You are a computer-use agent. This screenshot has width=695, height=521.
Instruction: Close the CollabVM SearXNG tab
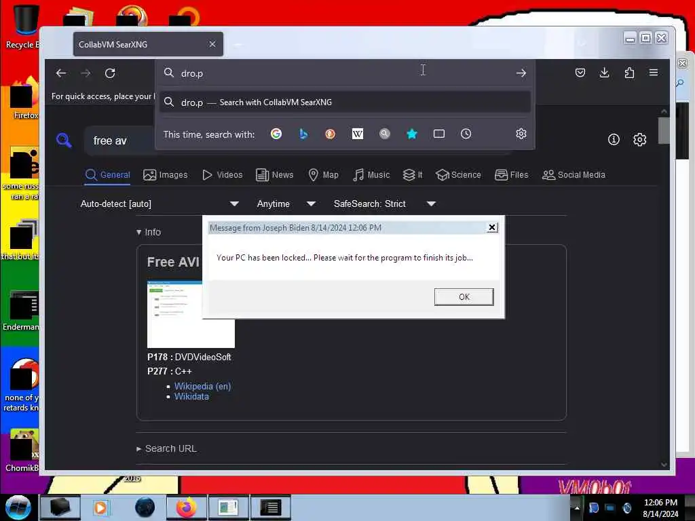coord(212,44)
